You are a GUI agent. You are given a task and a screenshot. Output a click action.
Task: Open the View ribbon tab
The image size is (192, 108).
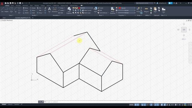31,5
